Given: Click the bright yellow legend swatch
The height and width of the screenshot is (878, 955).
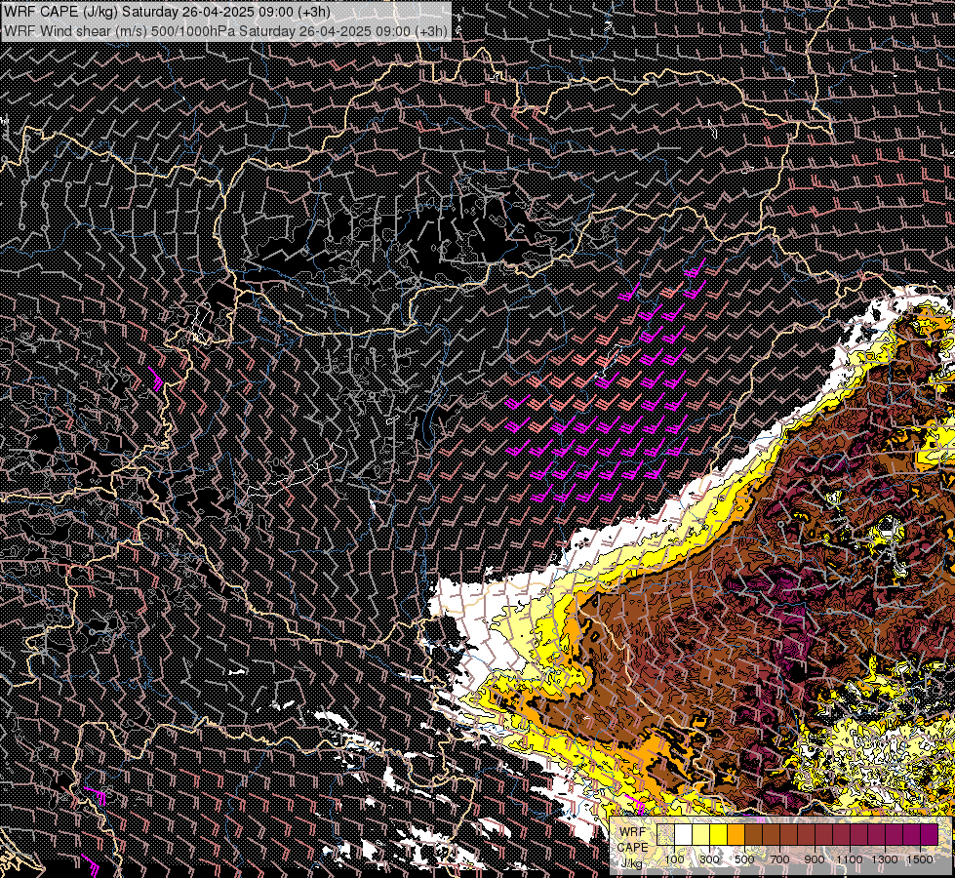Looking at the screenshot, I should click(718, 834).
